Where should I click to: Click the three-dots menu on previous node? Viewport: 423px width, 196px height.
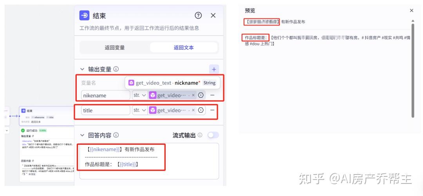point(6,111)
